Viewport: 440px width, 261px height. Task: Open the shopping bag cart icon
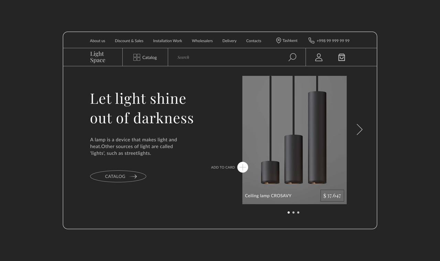[x=341, y=57]
